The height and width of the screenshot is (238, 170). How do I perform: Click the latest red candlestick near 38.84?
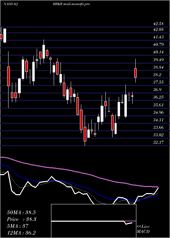[x=135, y=73]
